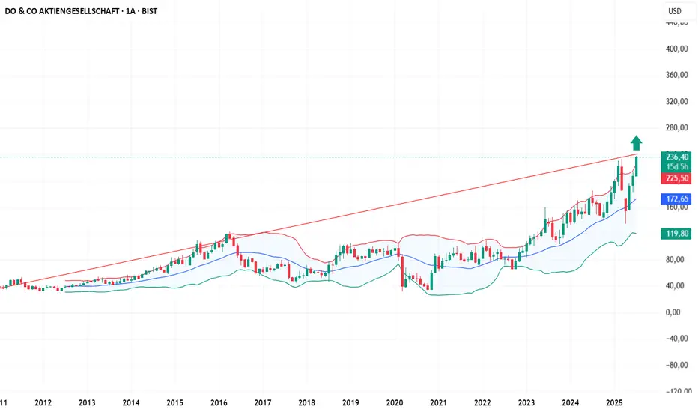Click the 2012 label on time axis

pos(43,403)
